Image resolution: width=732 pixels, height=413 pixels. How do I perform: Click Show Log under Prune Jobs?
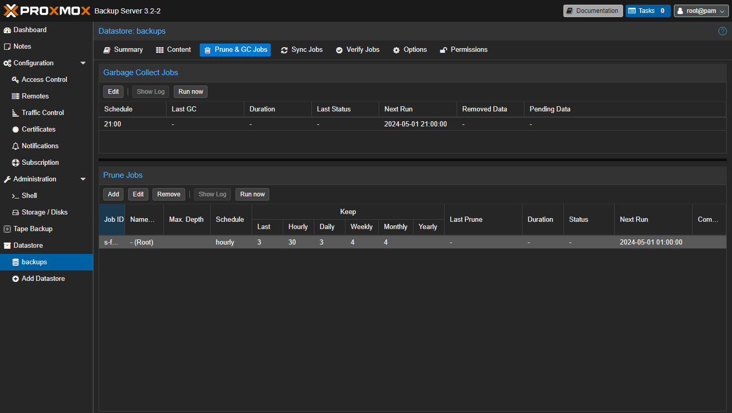point(212,194)
